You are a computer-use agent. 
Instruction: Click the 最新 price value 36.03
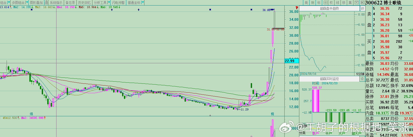point(384,64)
